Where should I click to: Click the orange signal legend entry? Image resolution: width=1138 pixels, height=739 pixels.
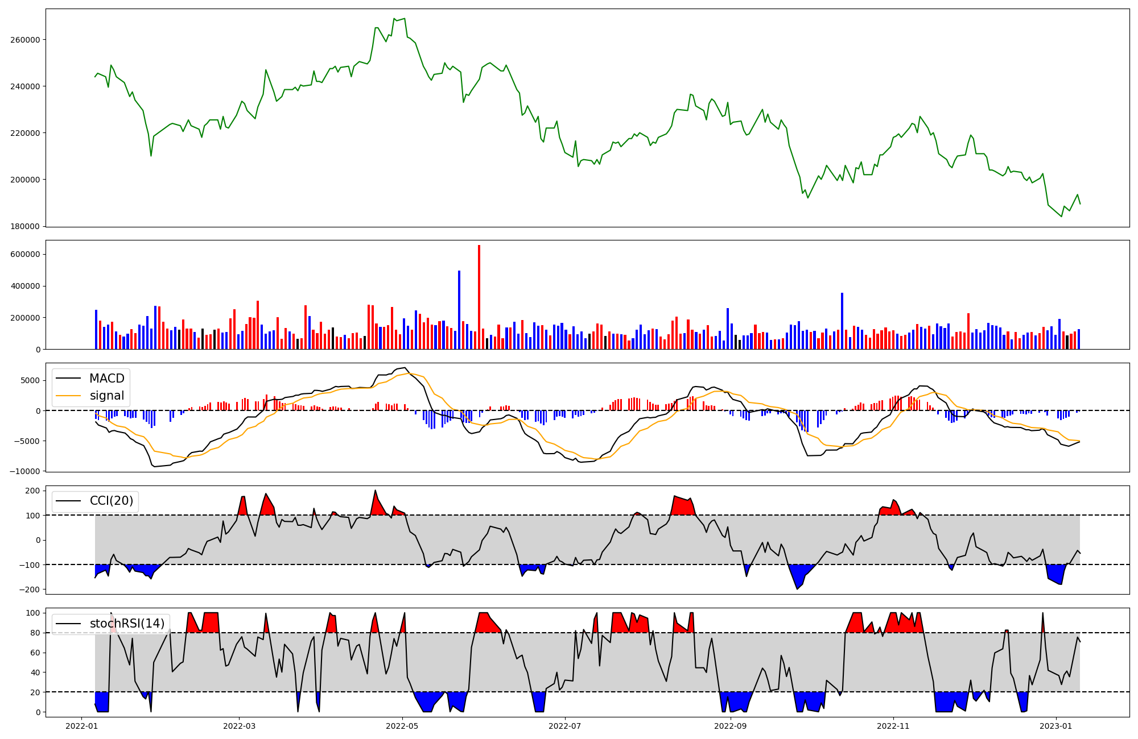click(x=106, y=396)
